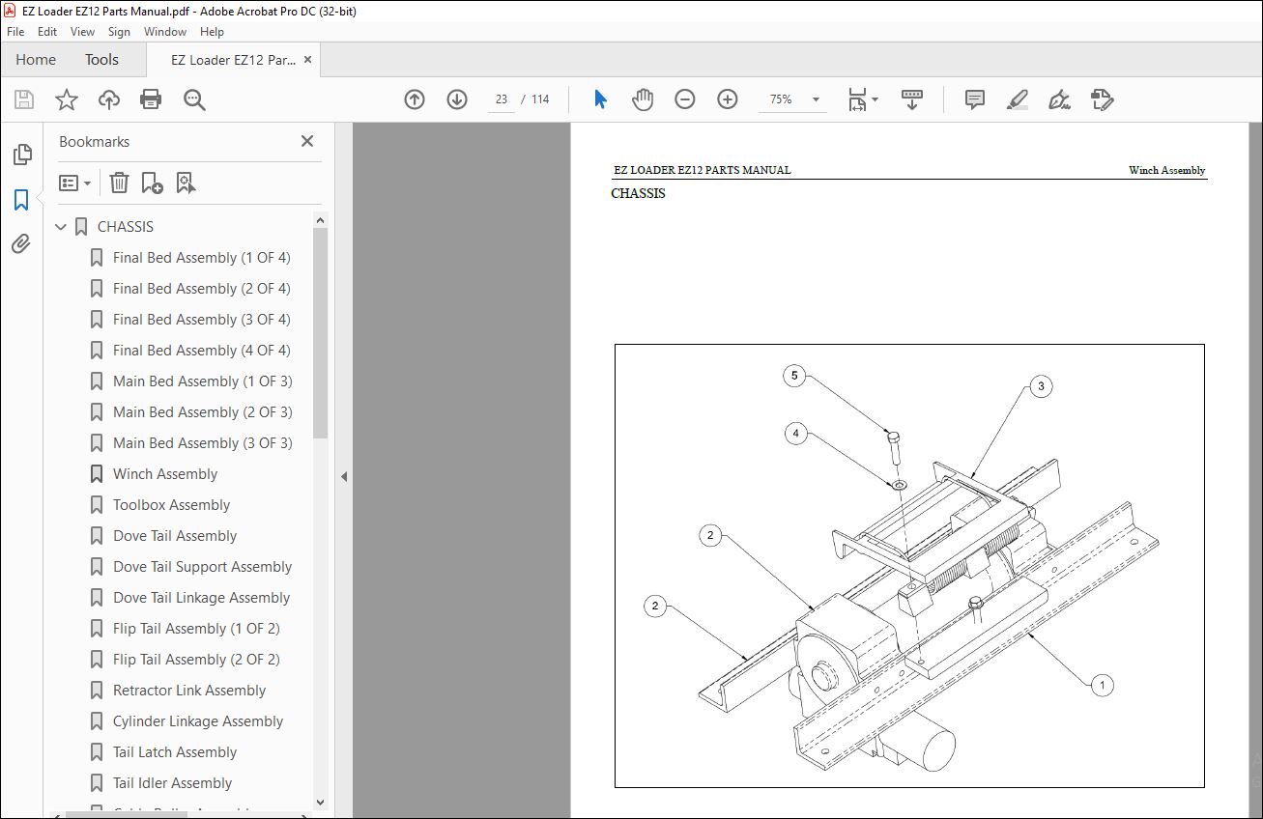Image resolution: width=1263 pixels, height=819 pixels.
Task: Open the find text magnifier icon
Action: [x=194, y=99]
